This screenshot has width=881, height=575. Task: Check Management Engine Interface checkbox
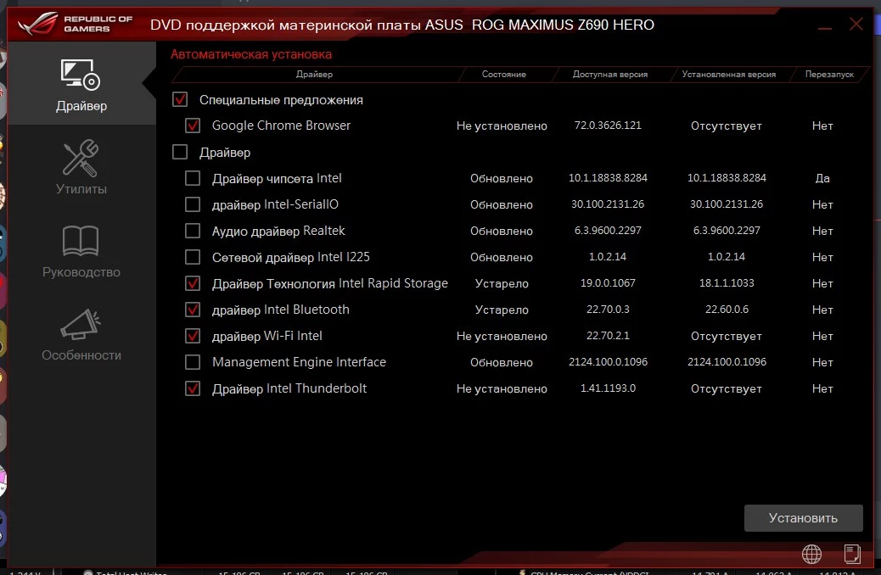[x=193, y=362]
